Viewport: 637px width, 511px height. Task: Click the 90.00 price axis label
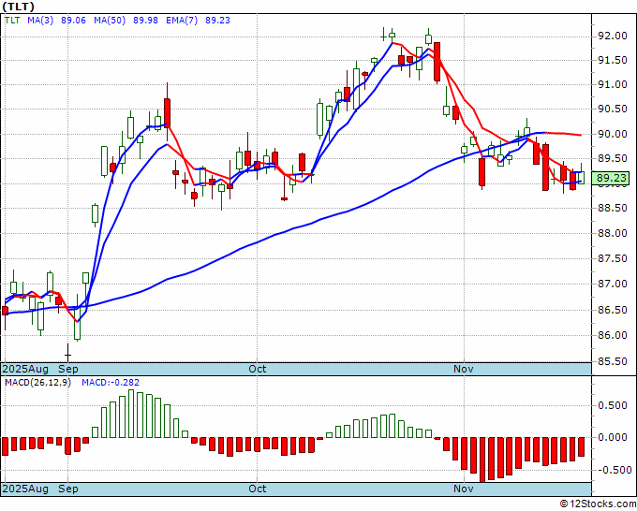613,134
